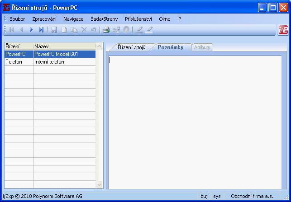Sort by the Řízení column header
The image size is (291, 202).
click(x=19, y=46)
